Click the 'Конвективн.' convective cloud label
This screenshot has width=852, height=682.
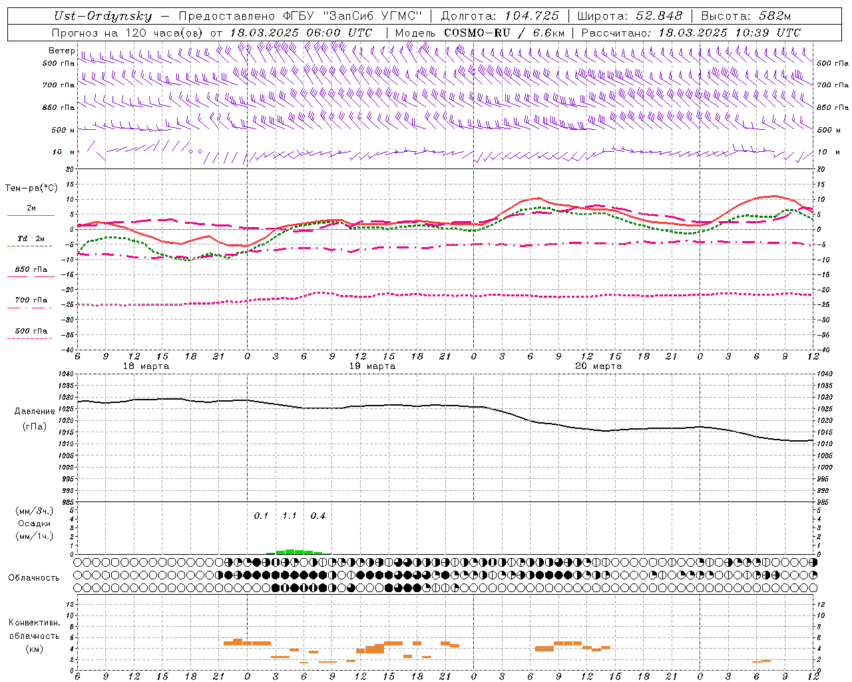pyautogui.click(x=34, y=623)
